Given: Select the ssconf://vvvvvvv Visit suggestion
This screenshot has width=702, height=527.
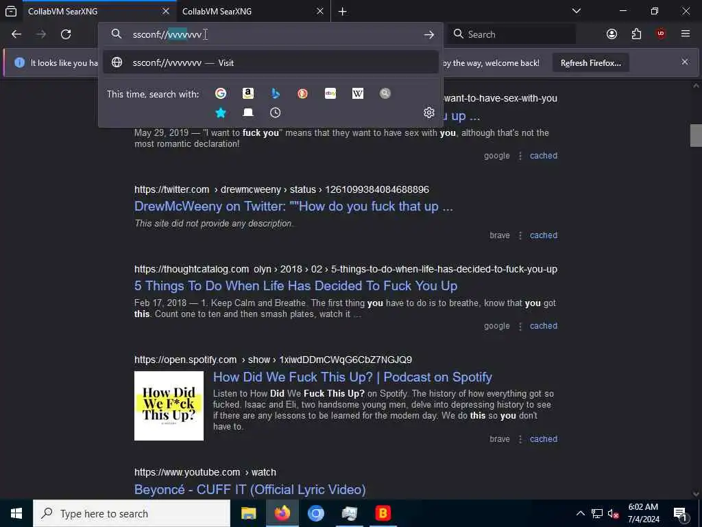Looking at the screenshot, I should coord(270,62).
